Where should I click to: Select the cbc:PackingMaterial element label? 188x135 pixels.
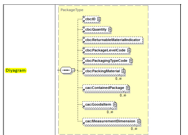[103, 71]
